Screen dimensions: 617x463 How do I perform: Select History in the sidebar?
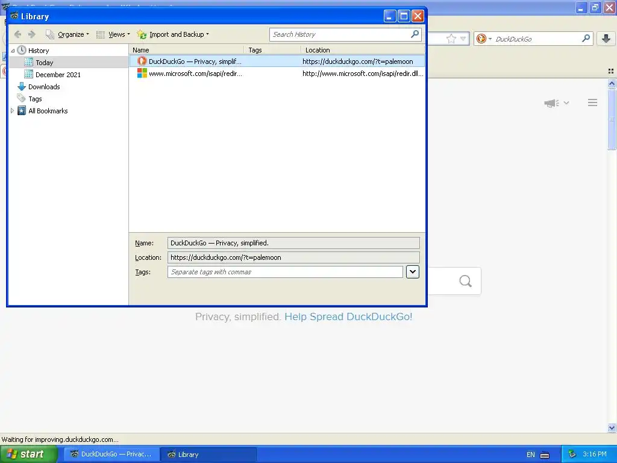pos(39,51)
